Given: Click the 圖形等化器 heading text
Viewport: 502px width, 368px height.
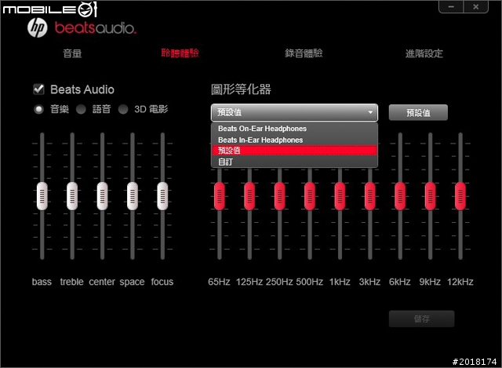Looking at the screenshot, I should pos(241,89).
